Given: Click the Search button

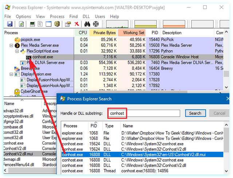Looking at the screenshot, I should [x=195, y=113].
